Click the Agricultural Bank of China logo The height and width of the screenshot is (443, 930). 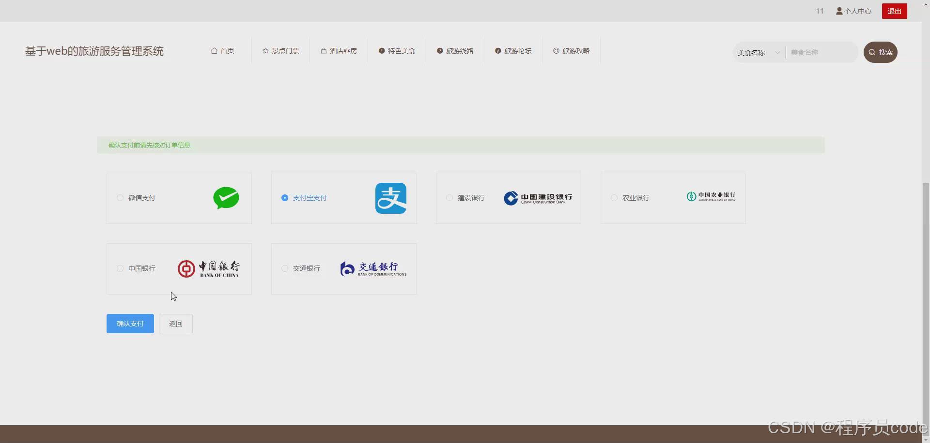click(x=711, y=196)
